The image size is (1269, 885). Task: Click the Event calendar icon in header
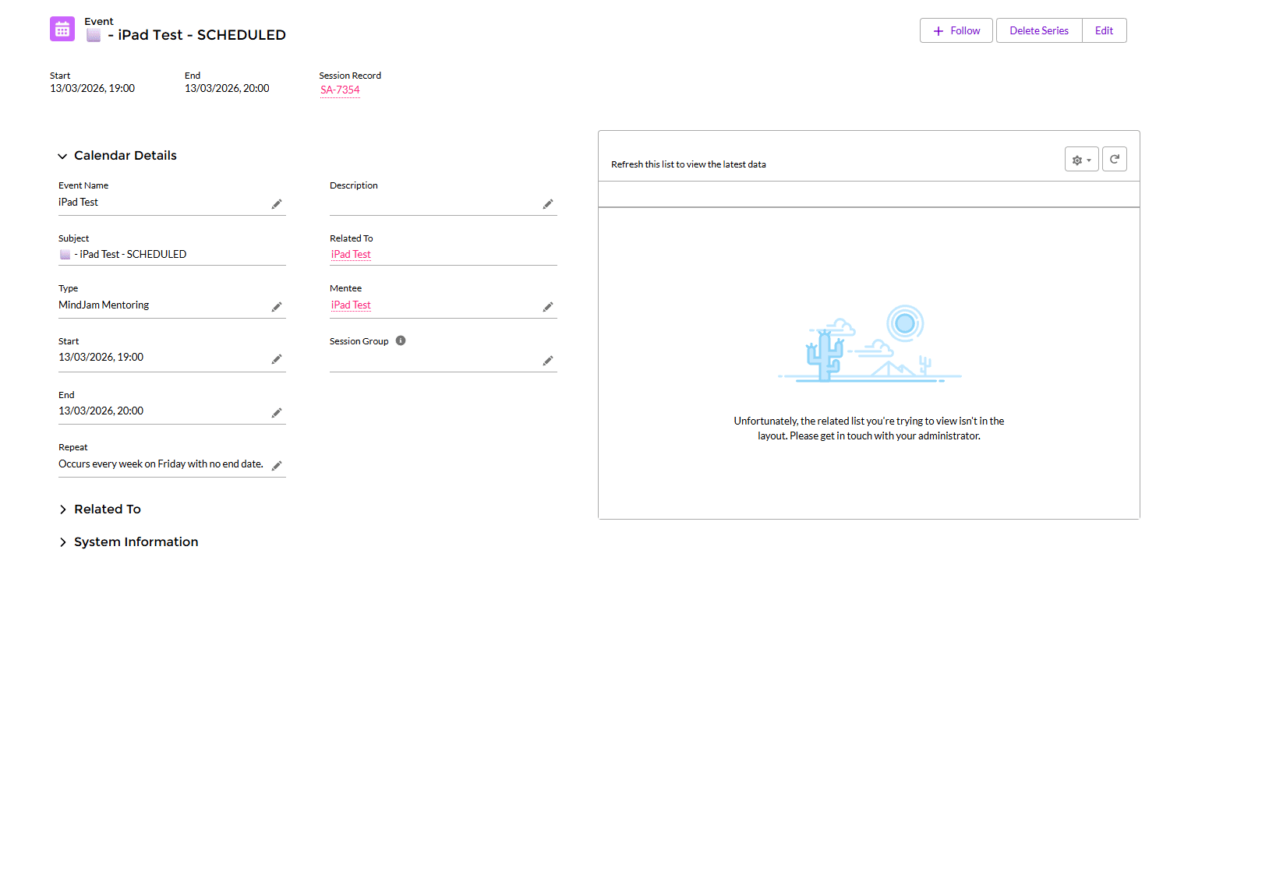click(62, 30)
